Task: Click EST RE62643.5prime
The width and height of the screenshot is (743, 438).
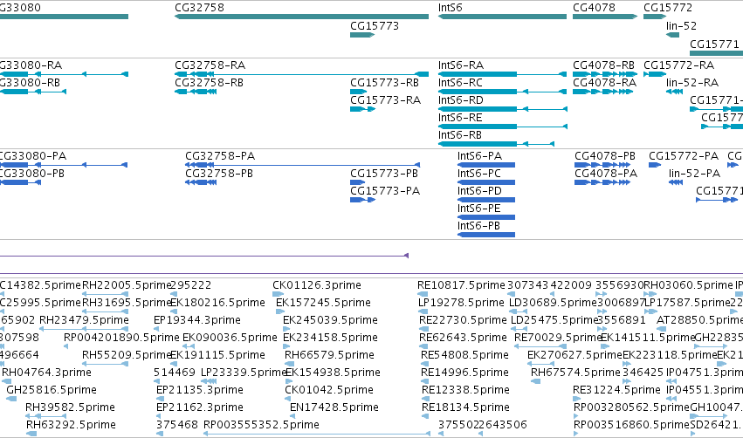Action: (x=423, y=346)
